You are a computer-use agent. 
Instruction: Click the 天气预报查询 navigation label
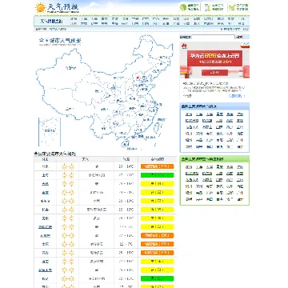51,21
